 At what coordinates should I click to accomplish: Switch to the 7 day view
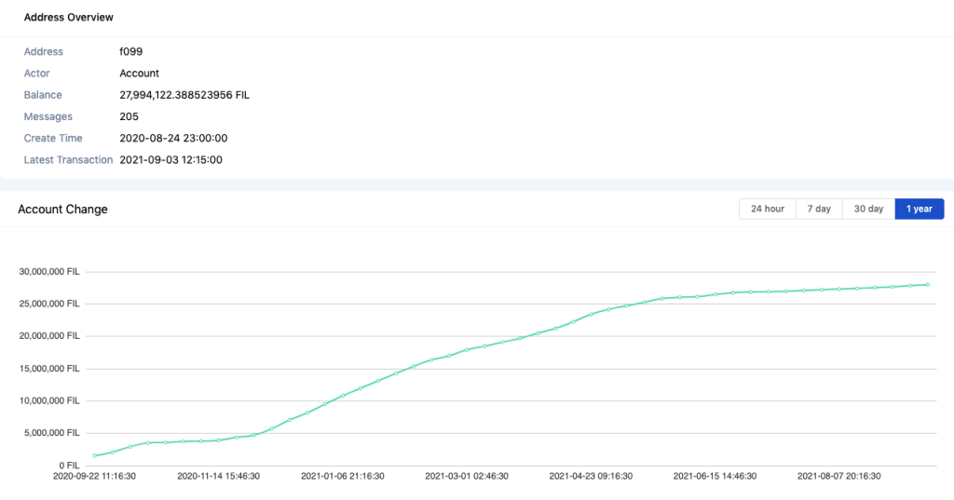coord(819,209)
